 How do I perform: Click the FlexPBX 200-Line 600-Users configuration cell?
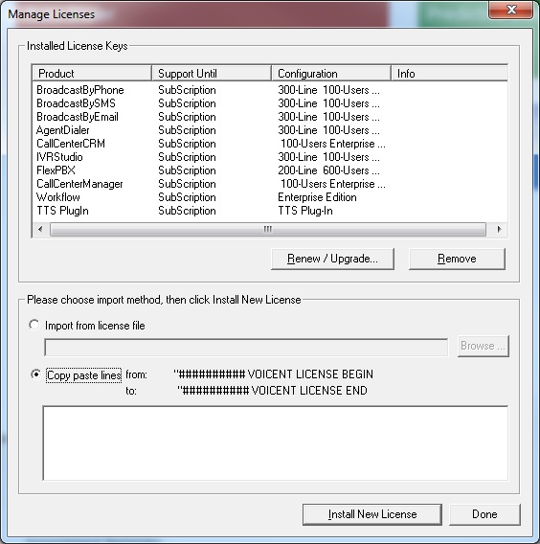point(328,170)
